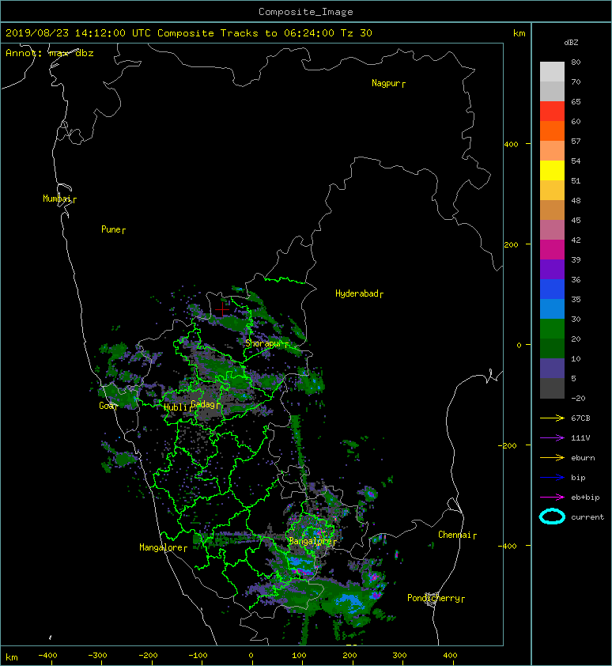Click the Nagpur city label
This screenshot has width=612, height=666.
point(386,83)
